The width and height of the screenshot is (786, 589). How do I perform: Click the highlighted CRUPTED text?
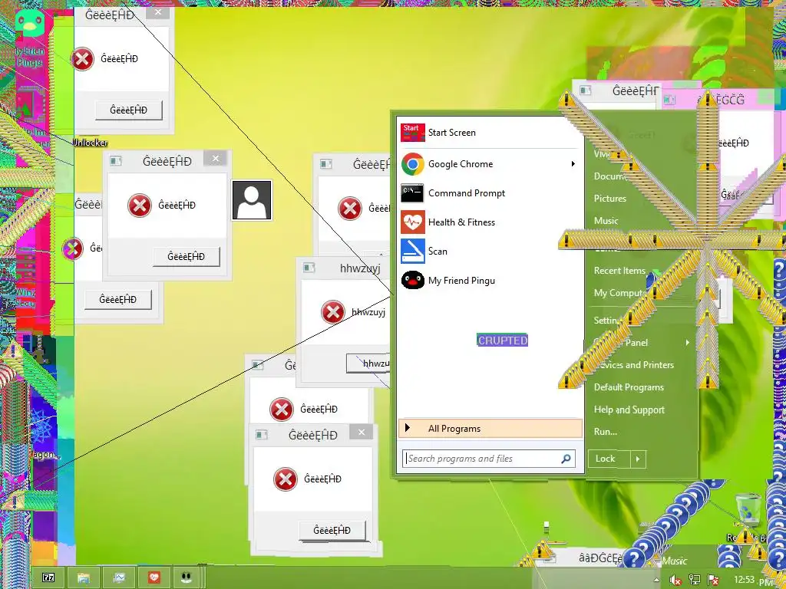(502, 341)
